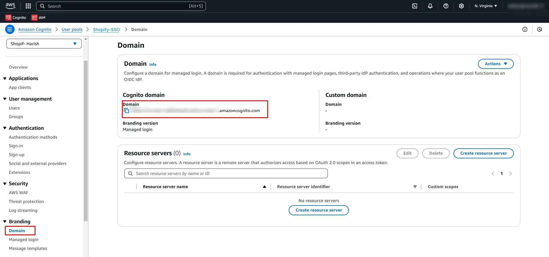
Task: Go to next page chevron
Action: coord(511,174)
